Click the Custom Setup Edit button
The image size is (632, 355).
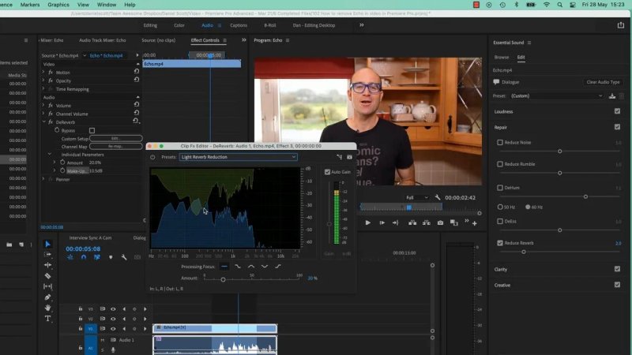(115, 139)
